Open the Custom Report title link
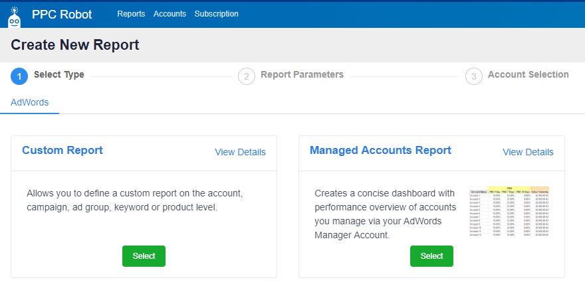The image size is (585, 292). [x=62, y=150]
